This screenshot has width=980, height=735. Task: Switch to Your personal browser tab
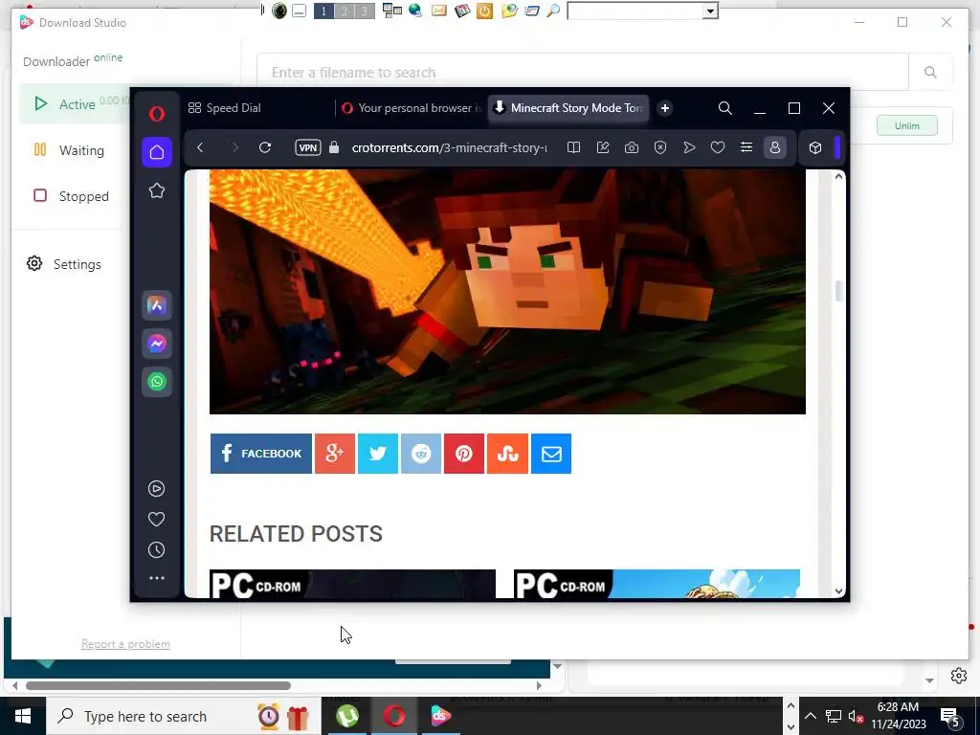412,108
